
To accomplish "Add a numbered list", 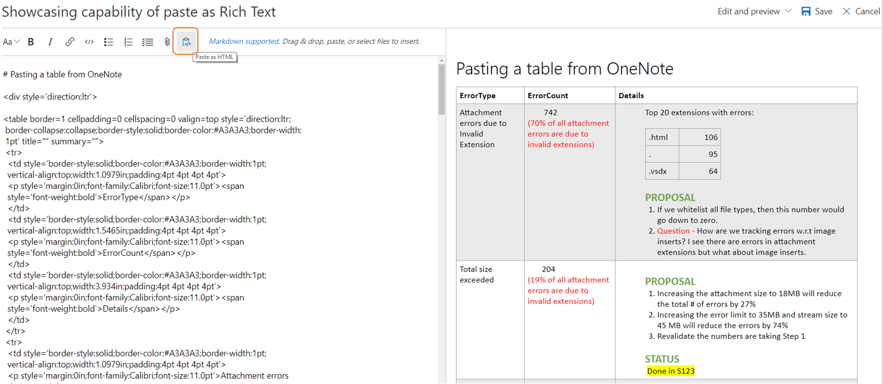I will 128,42.
